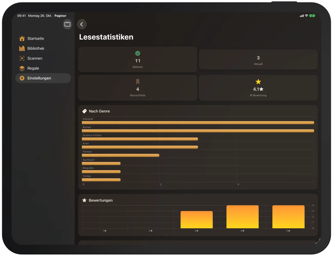333x256 pixels.
Task: Click the Lesestatistiken page title
Action: [106, 37]
